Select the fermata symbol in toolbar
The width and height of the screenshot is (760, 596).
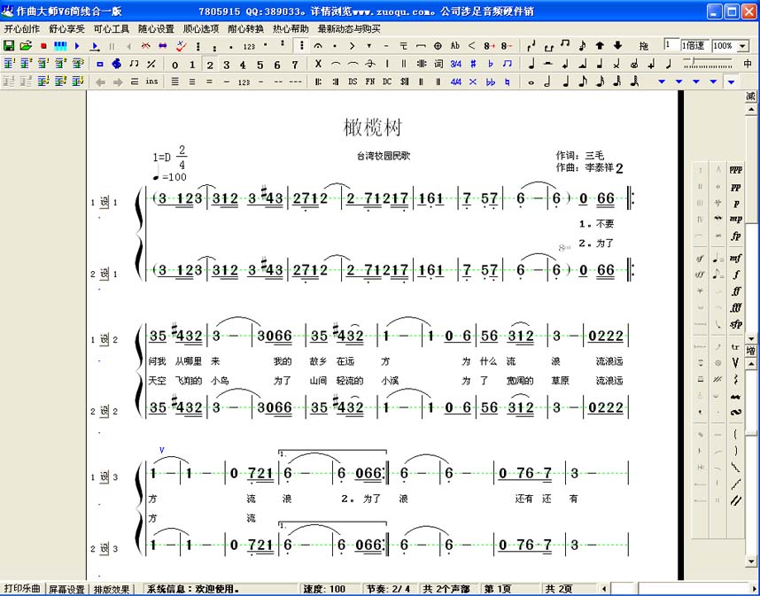point(318,46)
